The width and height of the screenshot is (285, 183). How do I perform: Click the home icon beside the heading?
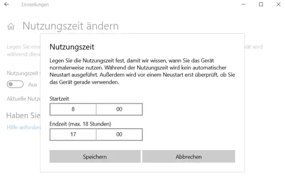[x=11, y=26]
